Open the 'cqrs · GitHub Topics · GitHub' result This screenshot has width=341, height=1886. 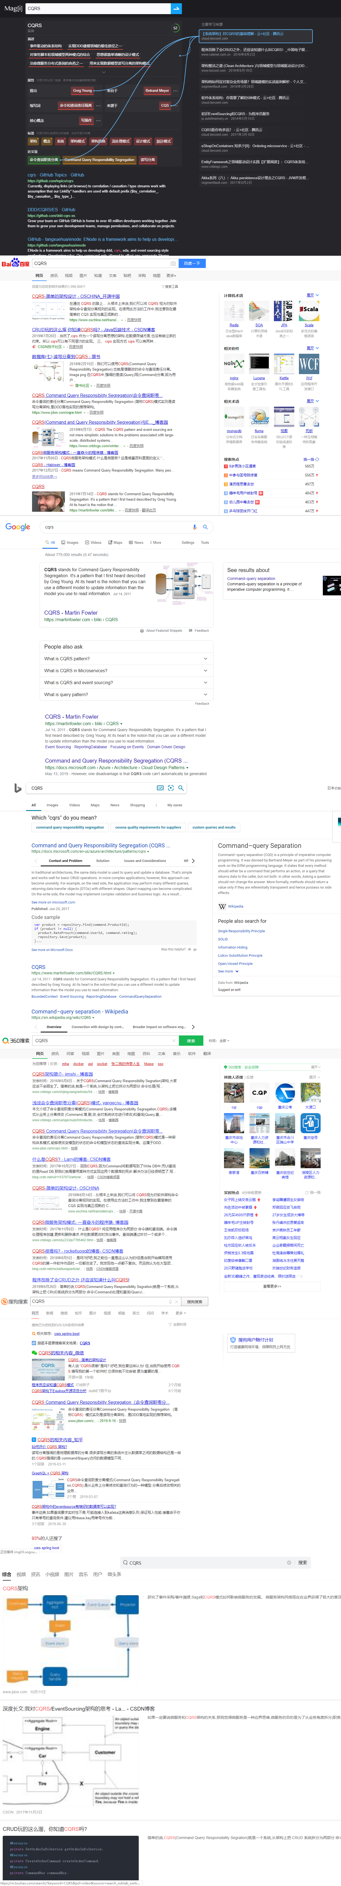[56, 175]
